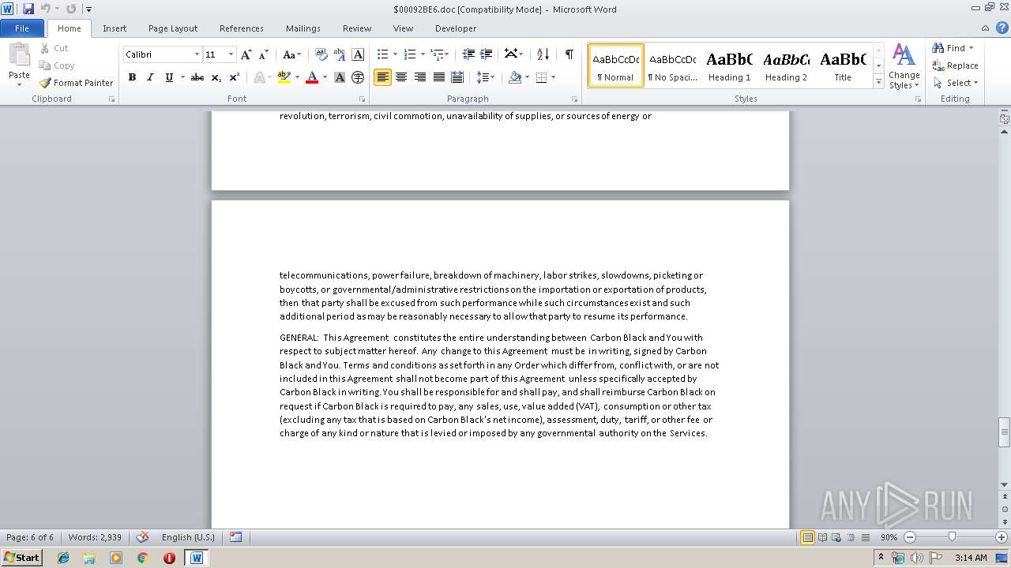This screenshot has width=1011, height=568.
Task: Click the Character Border icon
Action: 358,54
